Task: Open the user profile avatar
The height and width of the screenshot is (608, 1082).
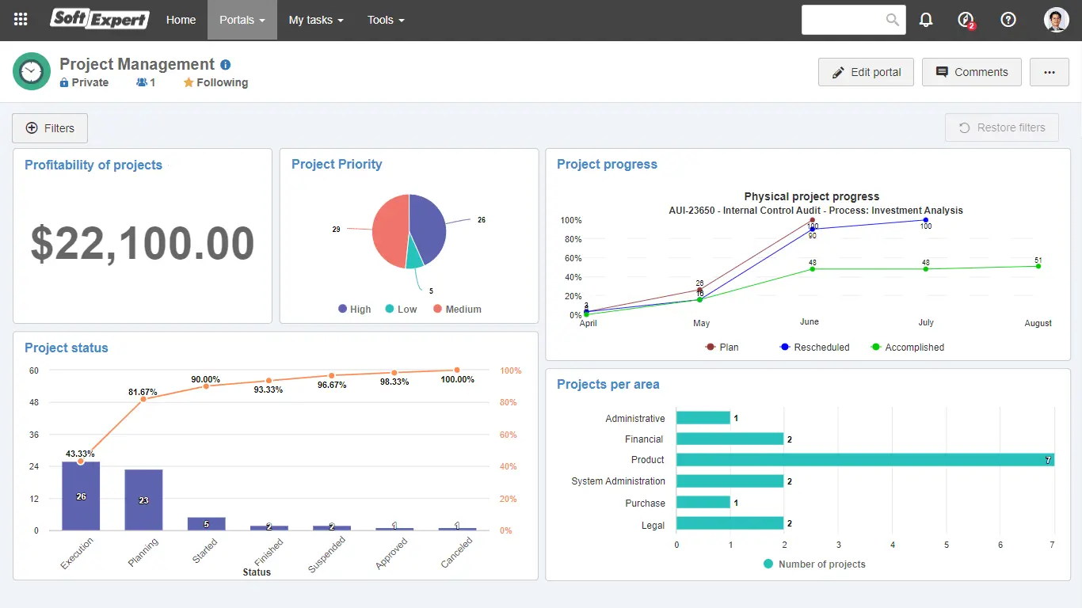Action: [x=1057, y=20]
